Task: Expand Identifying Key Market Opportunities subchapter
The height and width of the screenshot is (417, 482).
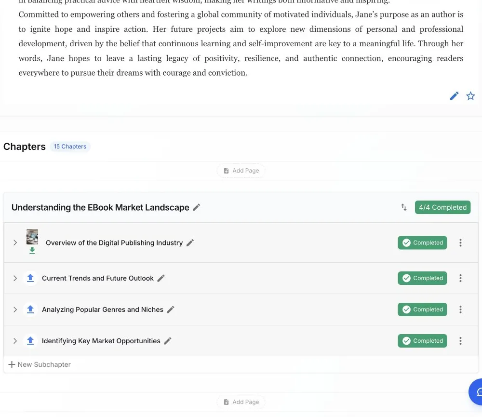Action: (x=15, y=341)
